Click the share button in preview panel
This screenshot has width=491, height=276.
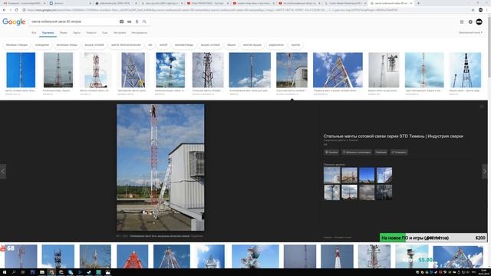click(x=399, y=152)
